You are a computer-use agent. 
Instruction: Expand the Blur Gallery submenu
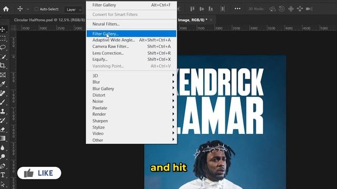pyautogui.click(x=131, y=89)
